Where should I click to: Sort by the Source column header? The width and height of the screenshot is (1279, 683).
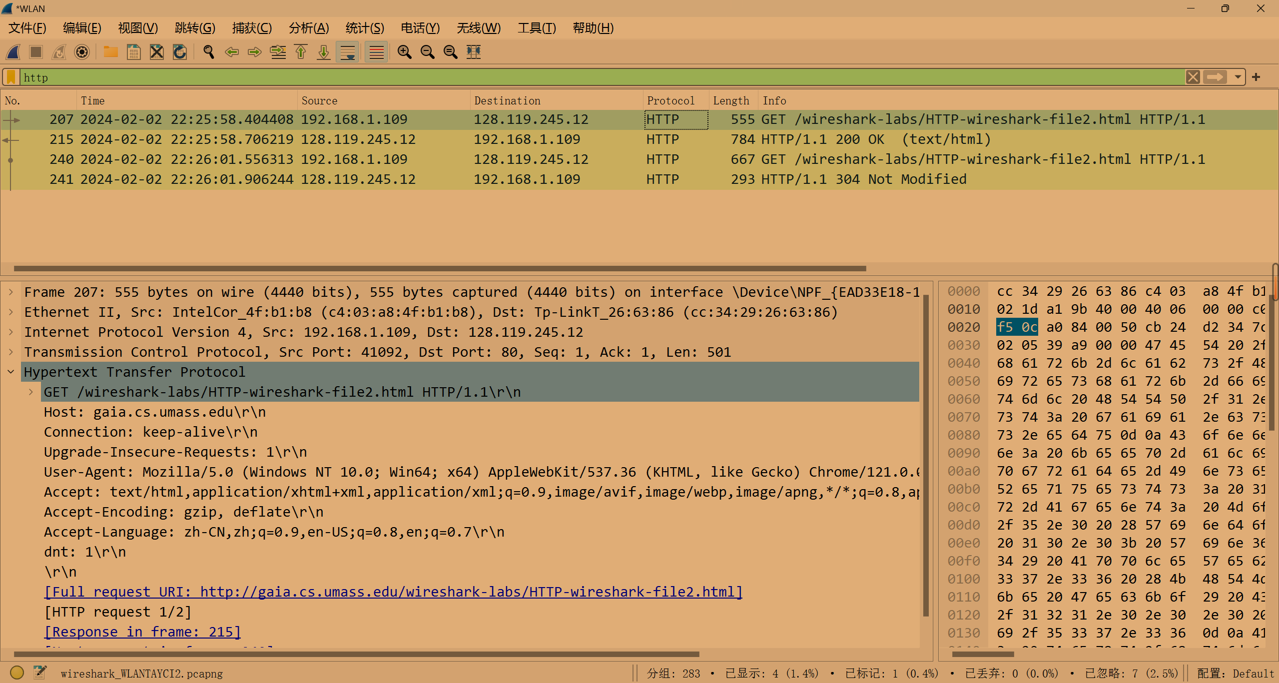coord(384,101)
